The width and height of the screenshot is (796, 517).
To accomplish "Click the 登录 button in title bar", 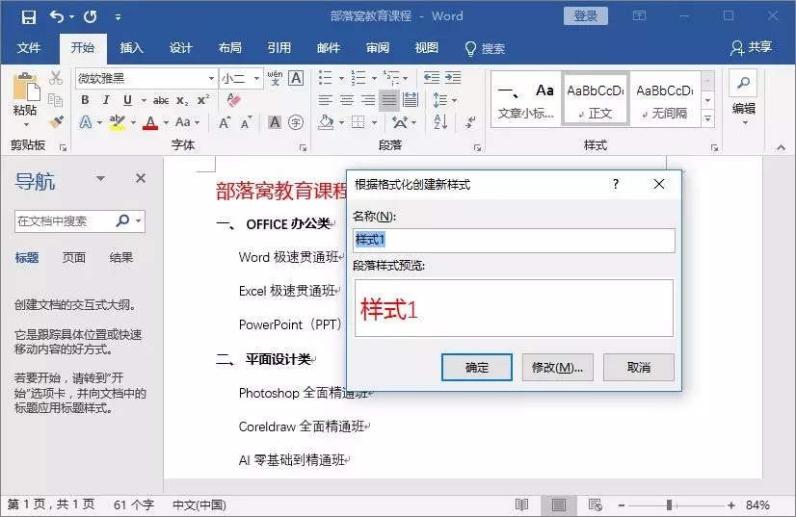I will 585,16.
